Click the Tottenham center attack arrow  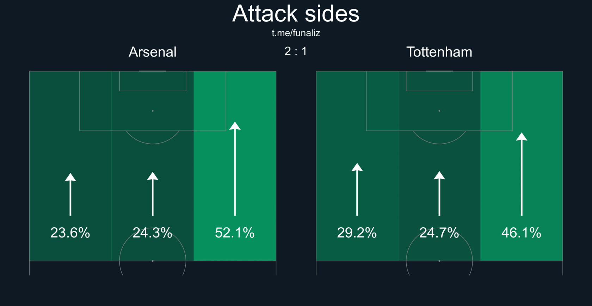[x=439, y=193]
